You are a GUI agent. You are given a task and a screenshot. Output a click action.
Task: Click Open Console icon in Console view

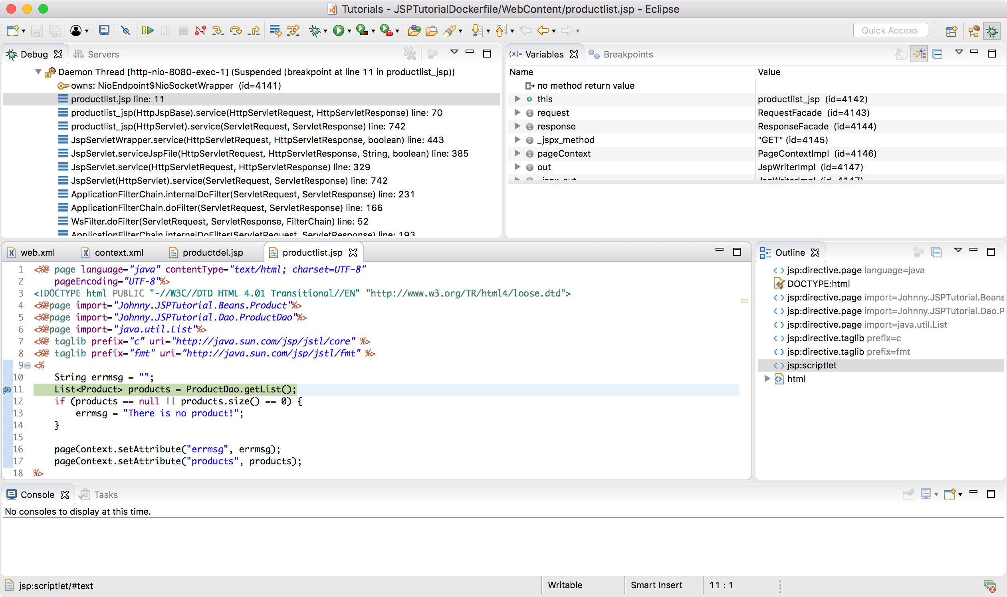(x=950, y=494)
